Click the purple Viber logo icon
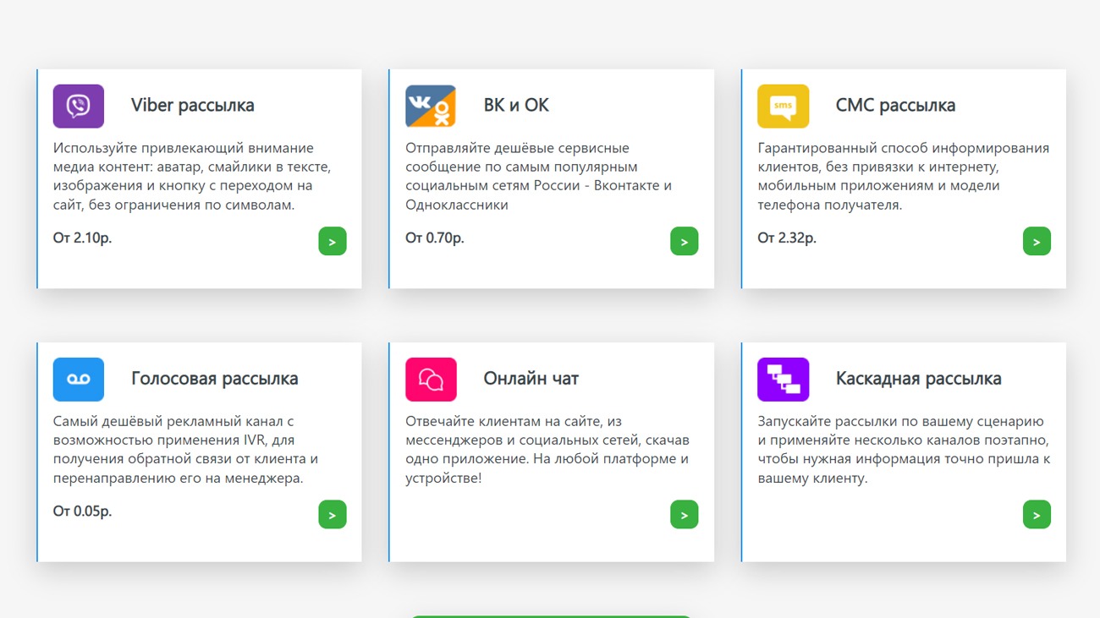The height and width of the screenshot is (618, 1100). (79, 106)
